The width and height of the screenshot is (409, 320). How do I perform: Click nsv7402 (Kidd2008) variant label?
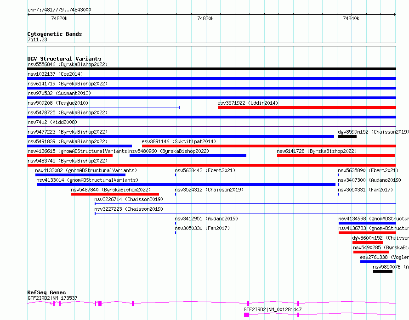52,122
